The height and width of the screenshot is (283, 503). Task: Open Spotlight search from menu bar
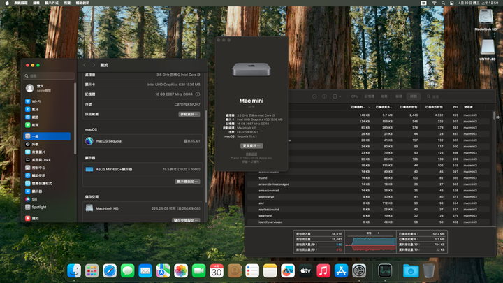pyautogui.click(x=443, y=3)
